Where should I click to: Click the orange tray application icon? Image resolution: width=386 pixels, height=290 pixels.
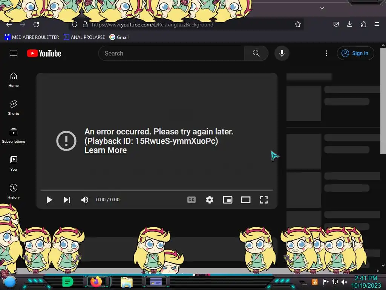pyautogui.click(x=315, y=282)
